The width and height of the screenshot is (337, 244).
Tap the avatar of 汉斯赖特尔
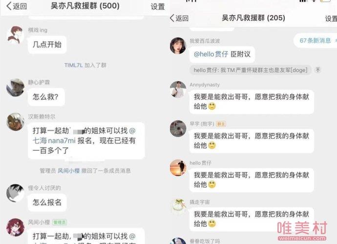15,122
